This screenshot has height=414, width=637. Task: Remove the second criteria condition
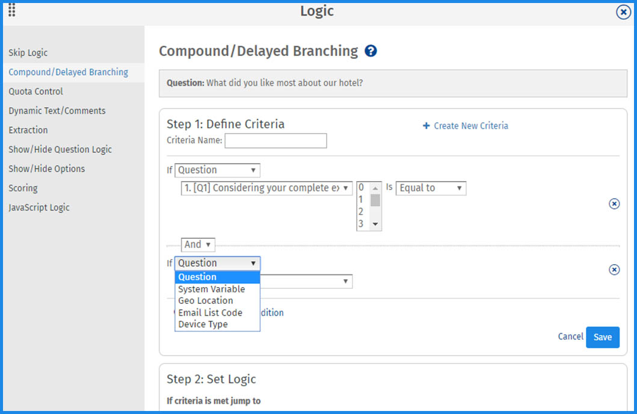coord(614,270)
